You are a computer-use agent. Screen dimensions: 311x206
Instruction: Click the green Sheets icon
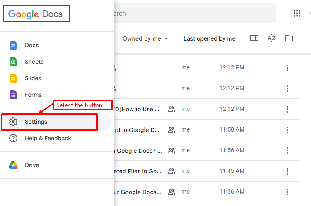pyautogui.click(x=13, y=62)
